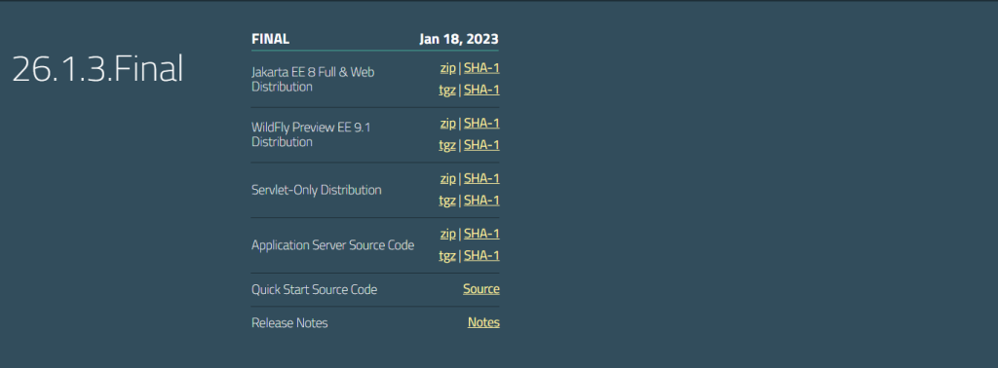The image size is (998, 368).
Task: Open SHA-1 for Jakarta EE 8 zip
Action: (481, 68)
